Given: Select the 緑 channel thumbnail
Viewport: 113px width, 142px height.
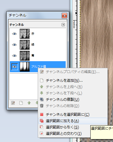Looking at the screenshot, I should click(25, 45).
